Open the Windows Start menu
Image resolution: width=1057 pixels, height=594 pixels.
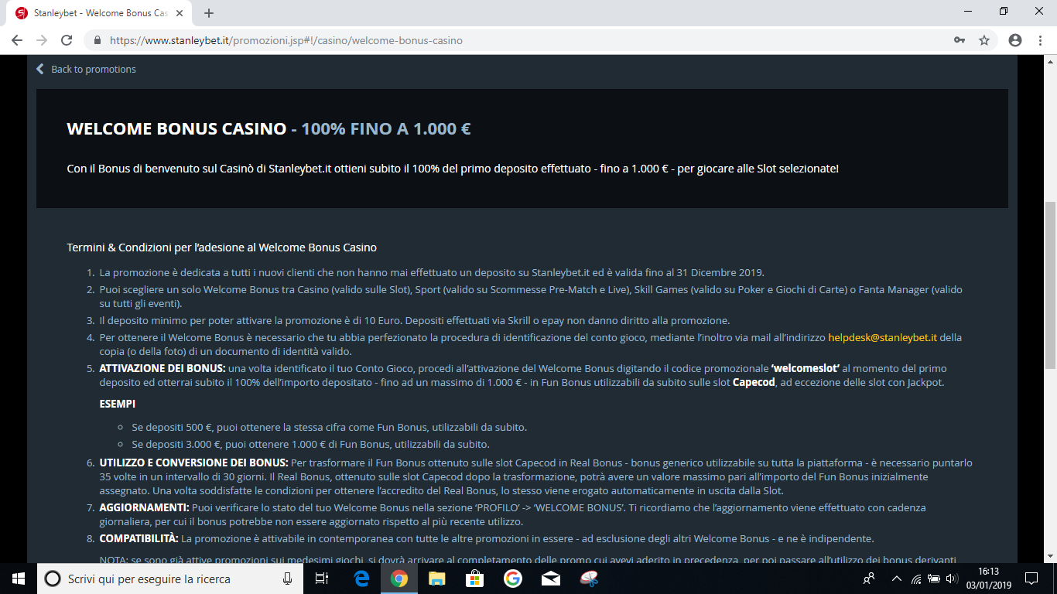pyautogui.click(x=19, y=579)
